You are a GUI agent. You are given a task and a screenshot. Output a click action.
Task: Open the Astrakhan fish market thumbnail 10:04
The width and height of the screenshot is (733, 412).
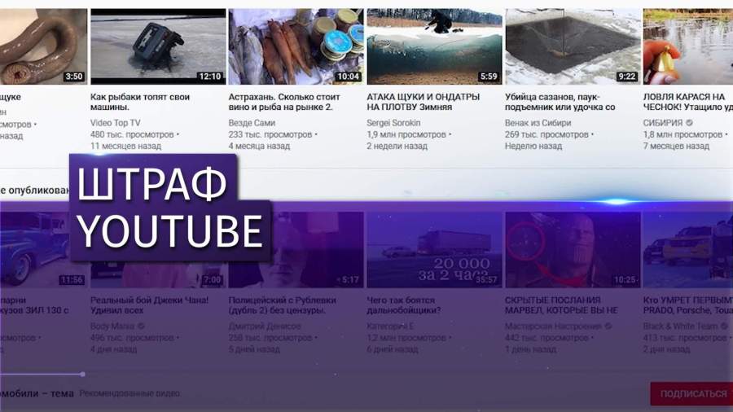[296, 46]
